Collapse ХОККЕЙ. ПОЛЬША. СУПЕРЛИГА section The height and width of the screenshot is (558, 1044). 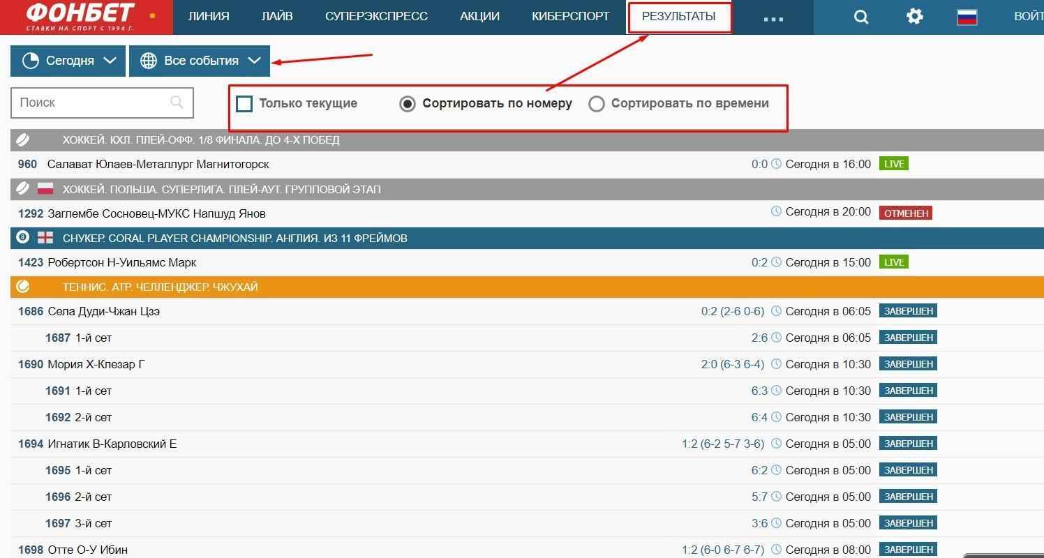point(527,188)
